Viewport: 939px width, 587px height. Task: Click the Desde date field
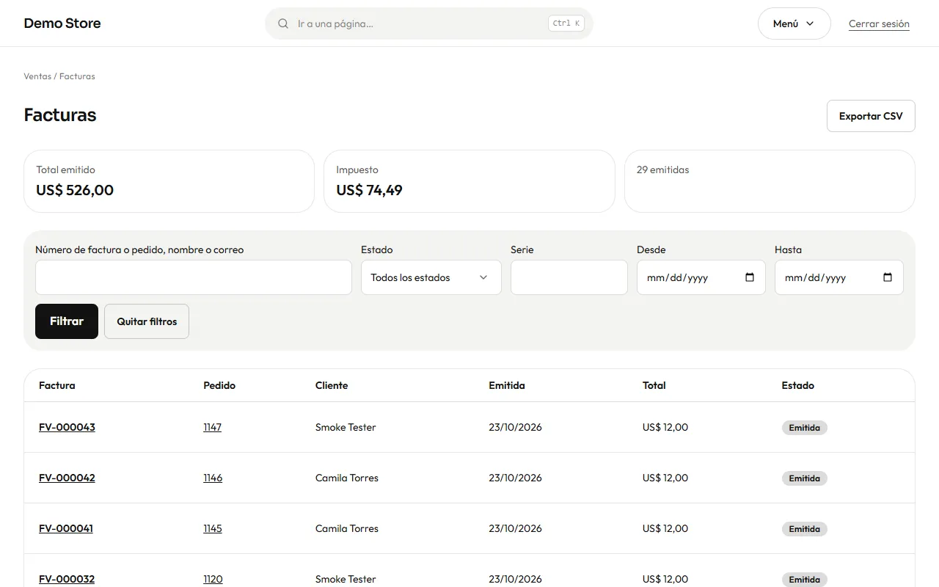701,277
